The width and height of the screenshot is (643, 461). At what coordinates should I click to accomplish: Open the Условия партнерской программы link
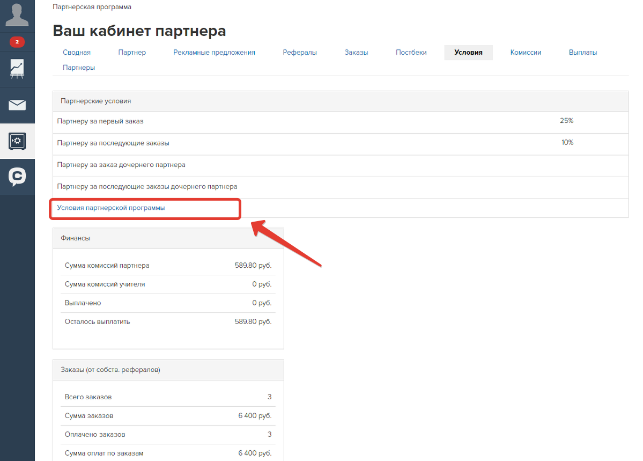click(x=110, y=208)
